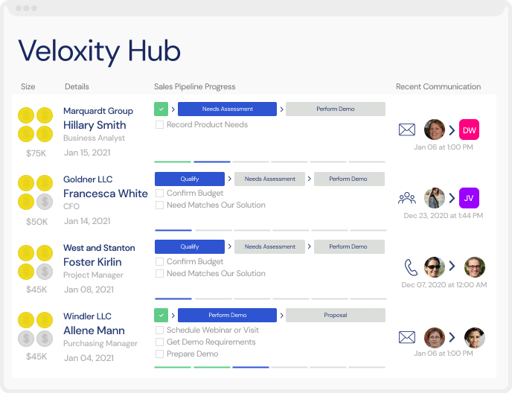Screen dimensions: 512x393
Task: Click the green completed stage check in Windler row
Action: pyautogui.click(x=161, y=316)
